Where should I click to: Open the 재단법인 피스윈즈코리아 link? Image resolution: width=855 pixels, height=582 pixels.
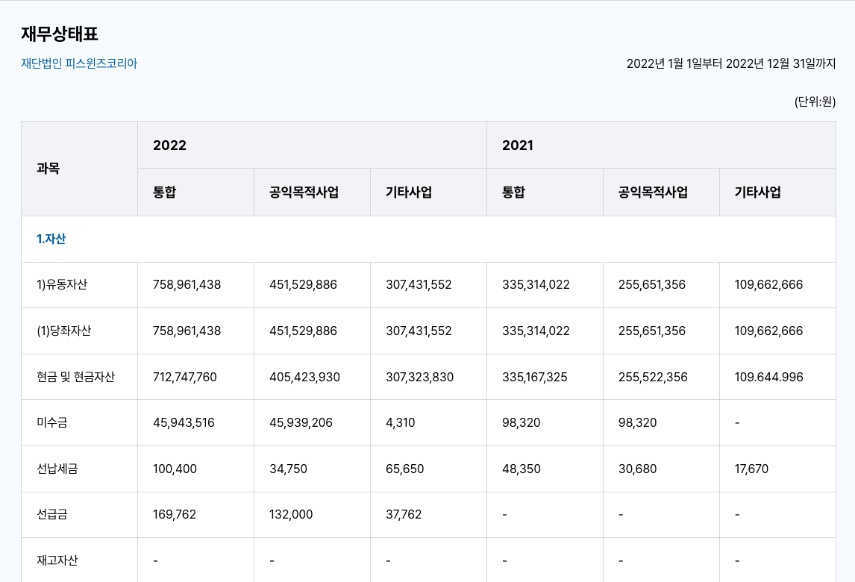click(79, 63)
